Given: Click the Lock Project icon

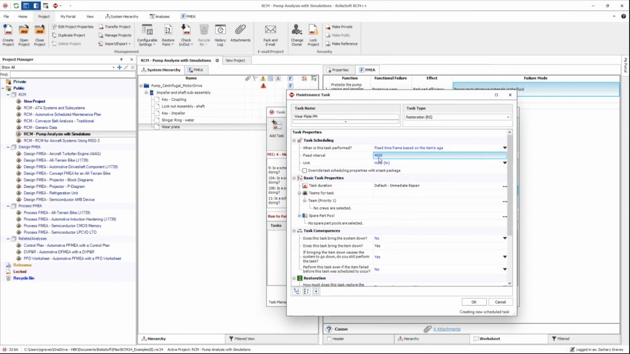Looking at the screenshot, I should 313,35.
